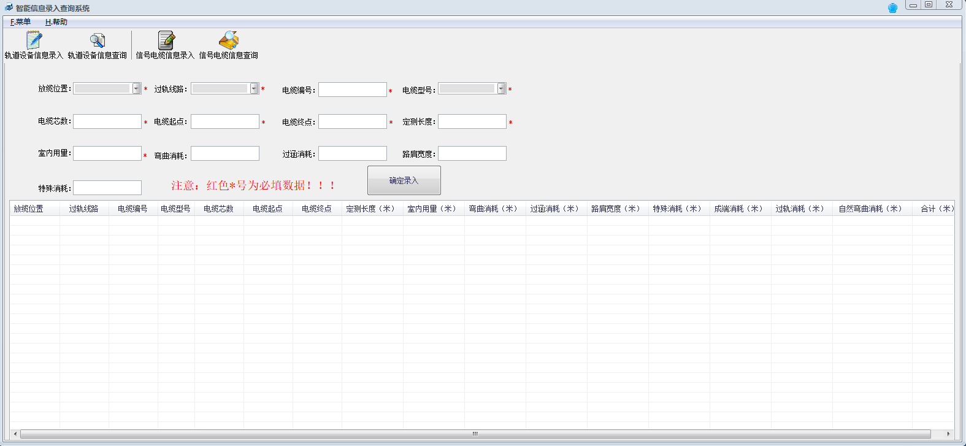
Task: Click the 过轨消耗（米） column header
Action: click(802, 209)
